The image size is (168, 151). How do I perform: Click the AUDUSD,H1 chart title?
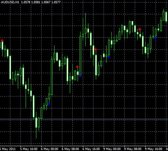(x=10, y=2)
